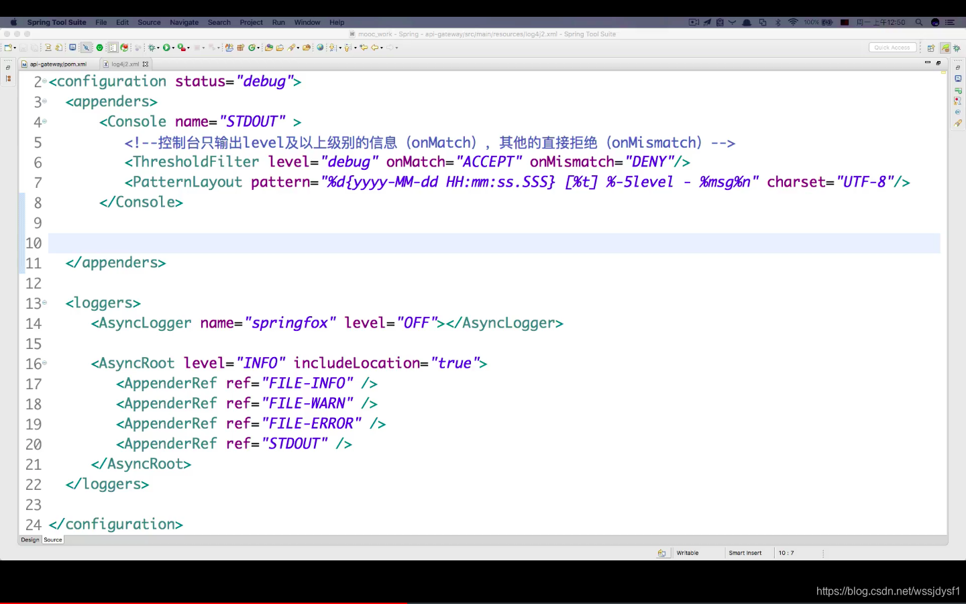The width and height of the screenshot is (966, 604).
Task: Click the New file wizard icon
Action: (x=8, y=48)
